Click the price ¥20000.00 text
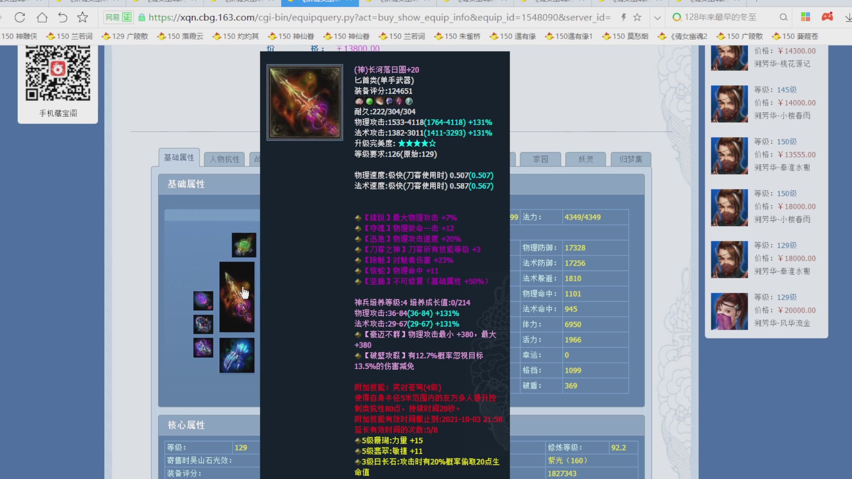 tap(797, 310)
